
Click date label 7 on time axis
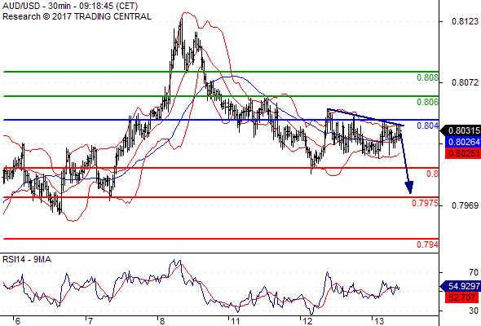coord(90,321)
